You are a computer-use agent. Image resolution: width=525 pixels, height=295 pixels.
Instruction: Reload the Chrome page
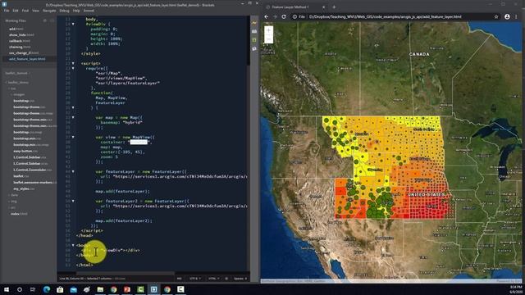pyautogui.click(x=284, y=16)
